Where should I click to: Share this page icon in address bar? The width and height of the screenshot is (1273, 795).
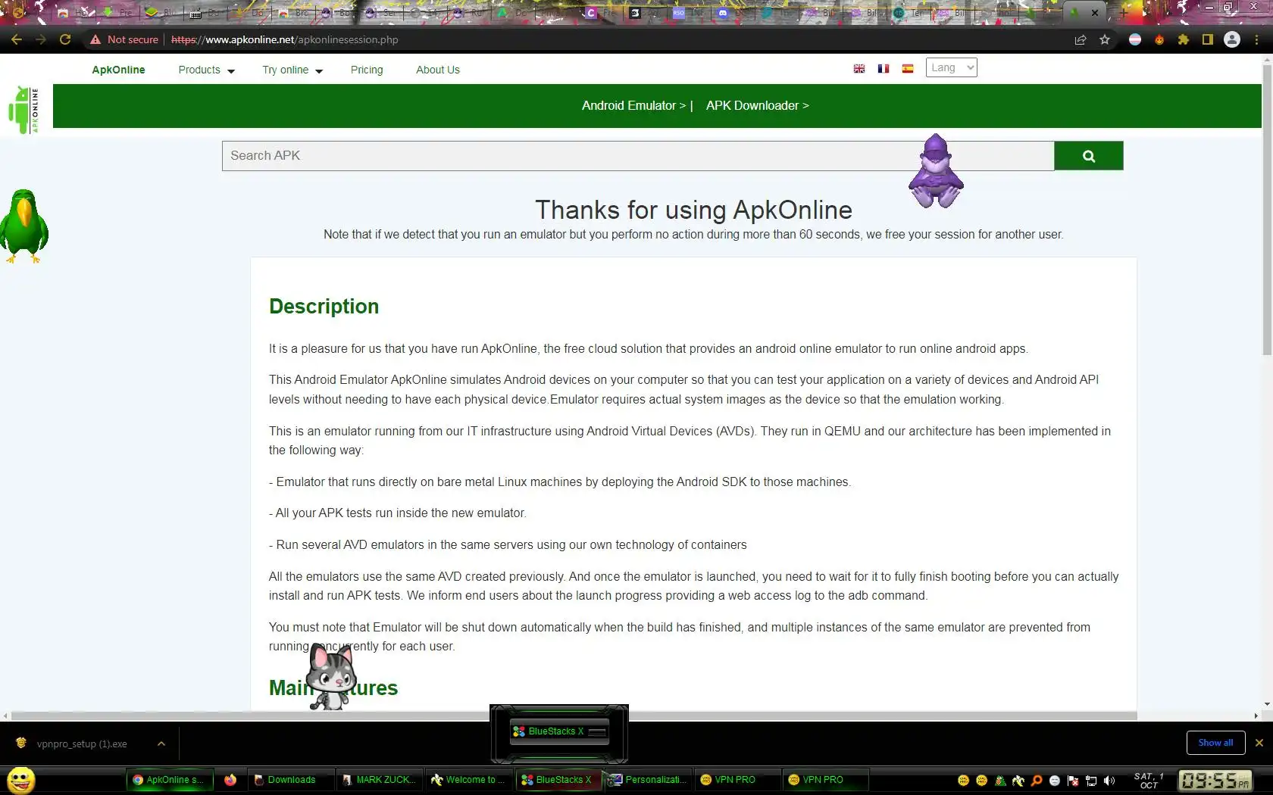tap(1081, 39)
